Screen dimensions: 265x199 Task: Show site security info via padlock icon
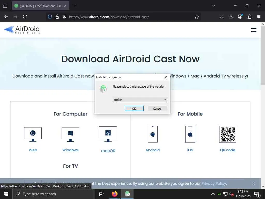click(57, 17)
